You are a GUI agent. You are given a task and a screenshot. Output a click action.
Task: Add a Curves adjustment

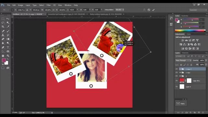[190, 40]
